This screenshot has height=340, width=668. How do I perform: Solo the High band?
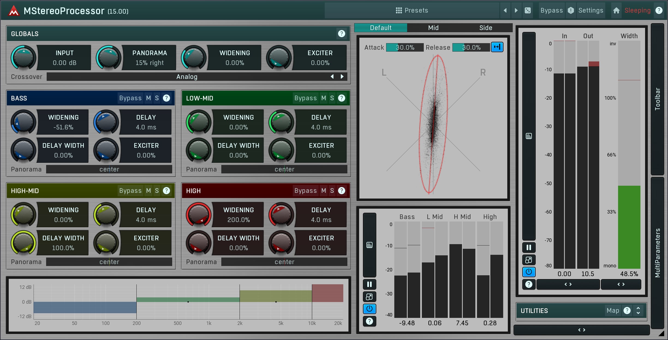332,191
